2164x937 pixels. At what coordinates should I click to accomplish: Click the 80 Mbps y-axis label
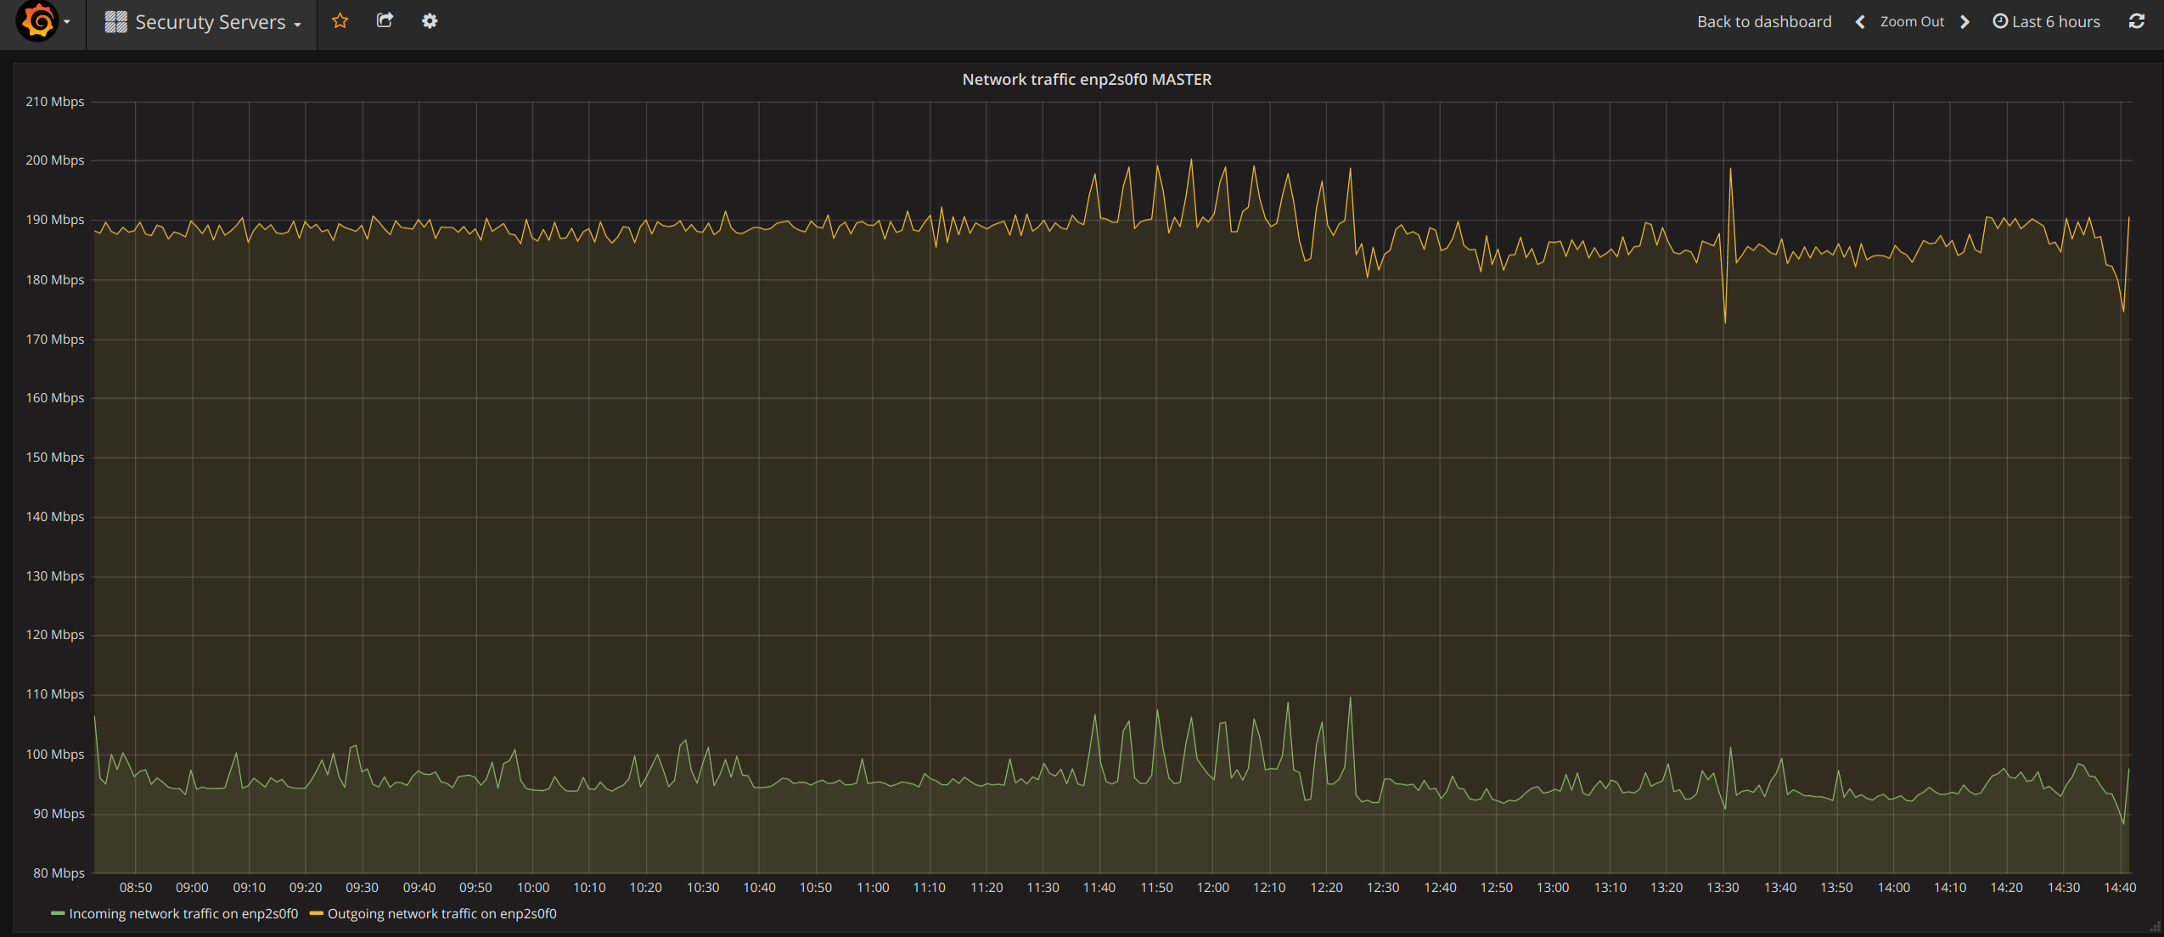tap(59, 873)
